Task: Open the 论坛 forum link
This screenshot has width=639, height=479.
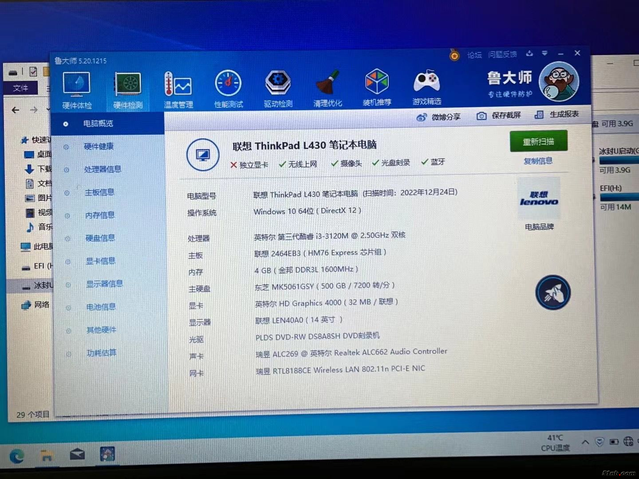Action: (474, 55)
